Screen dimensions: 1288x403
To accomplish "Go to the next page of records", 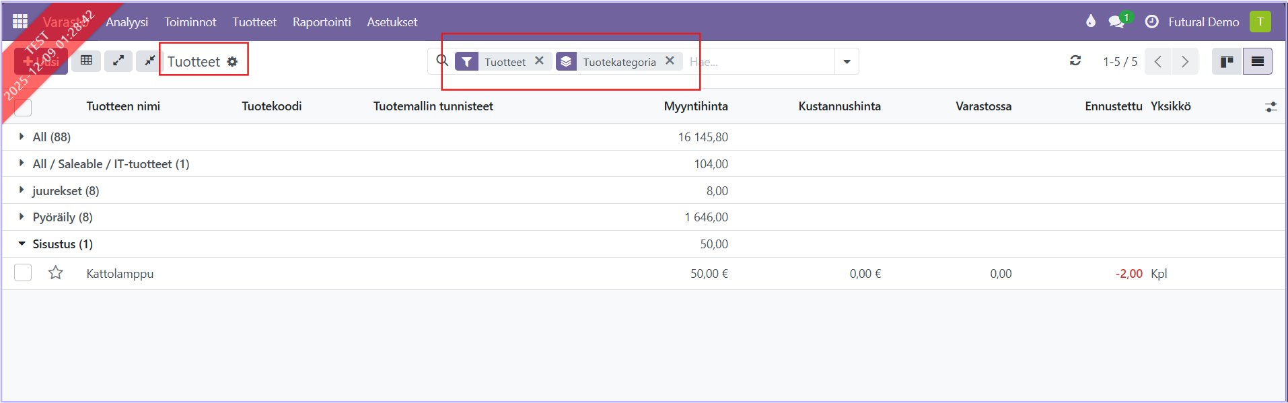I will [x=1185, y=62].
